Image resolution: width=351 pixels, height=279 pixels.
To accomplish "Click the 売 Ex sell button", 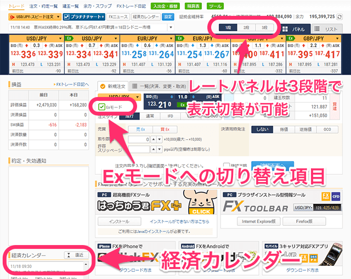I will tap(140, 129).
